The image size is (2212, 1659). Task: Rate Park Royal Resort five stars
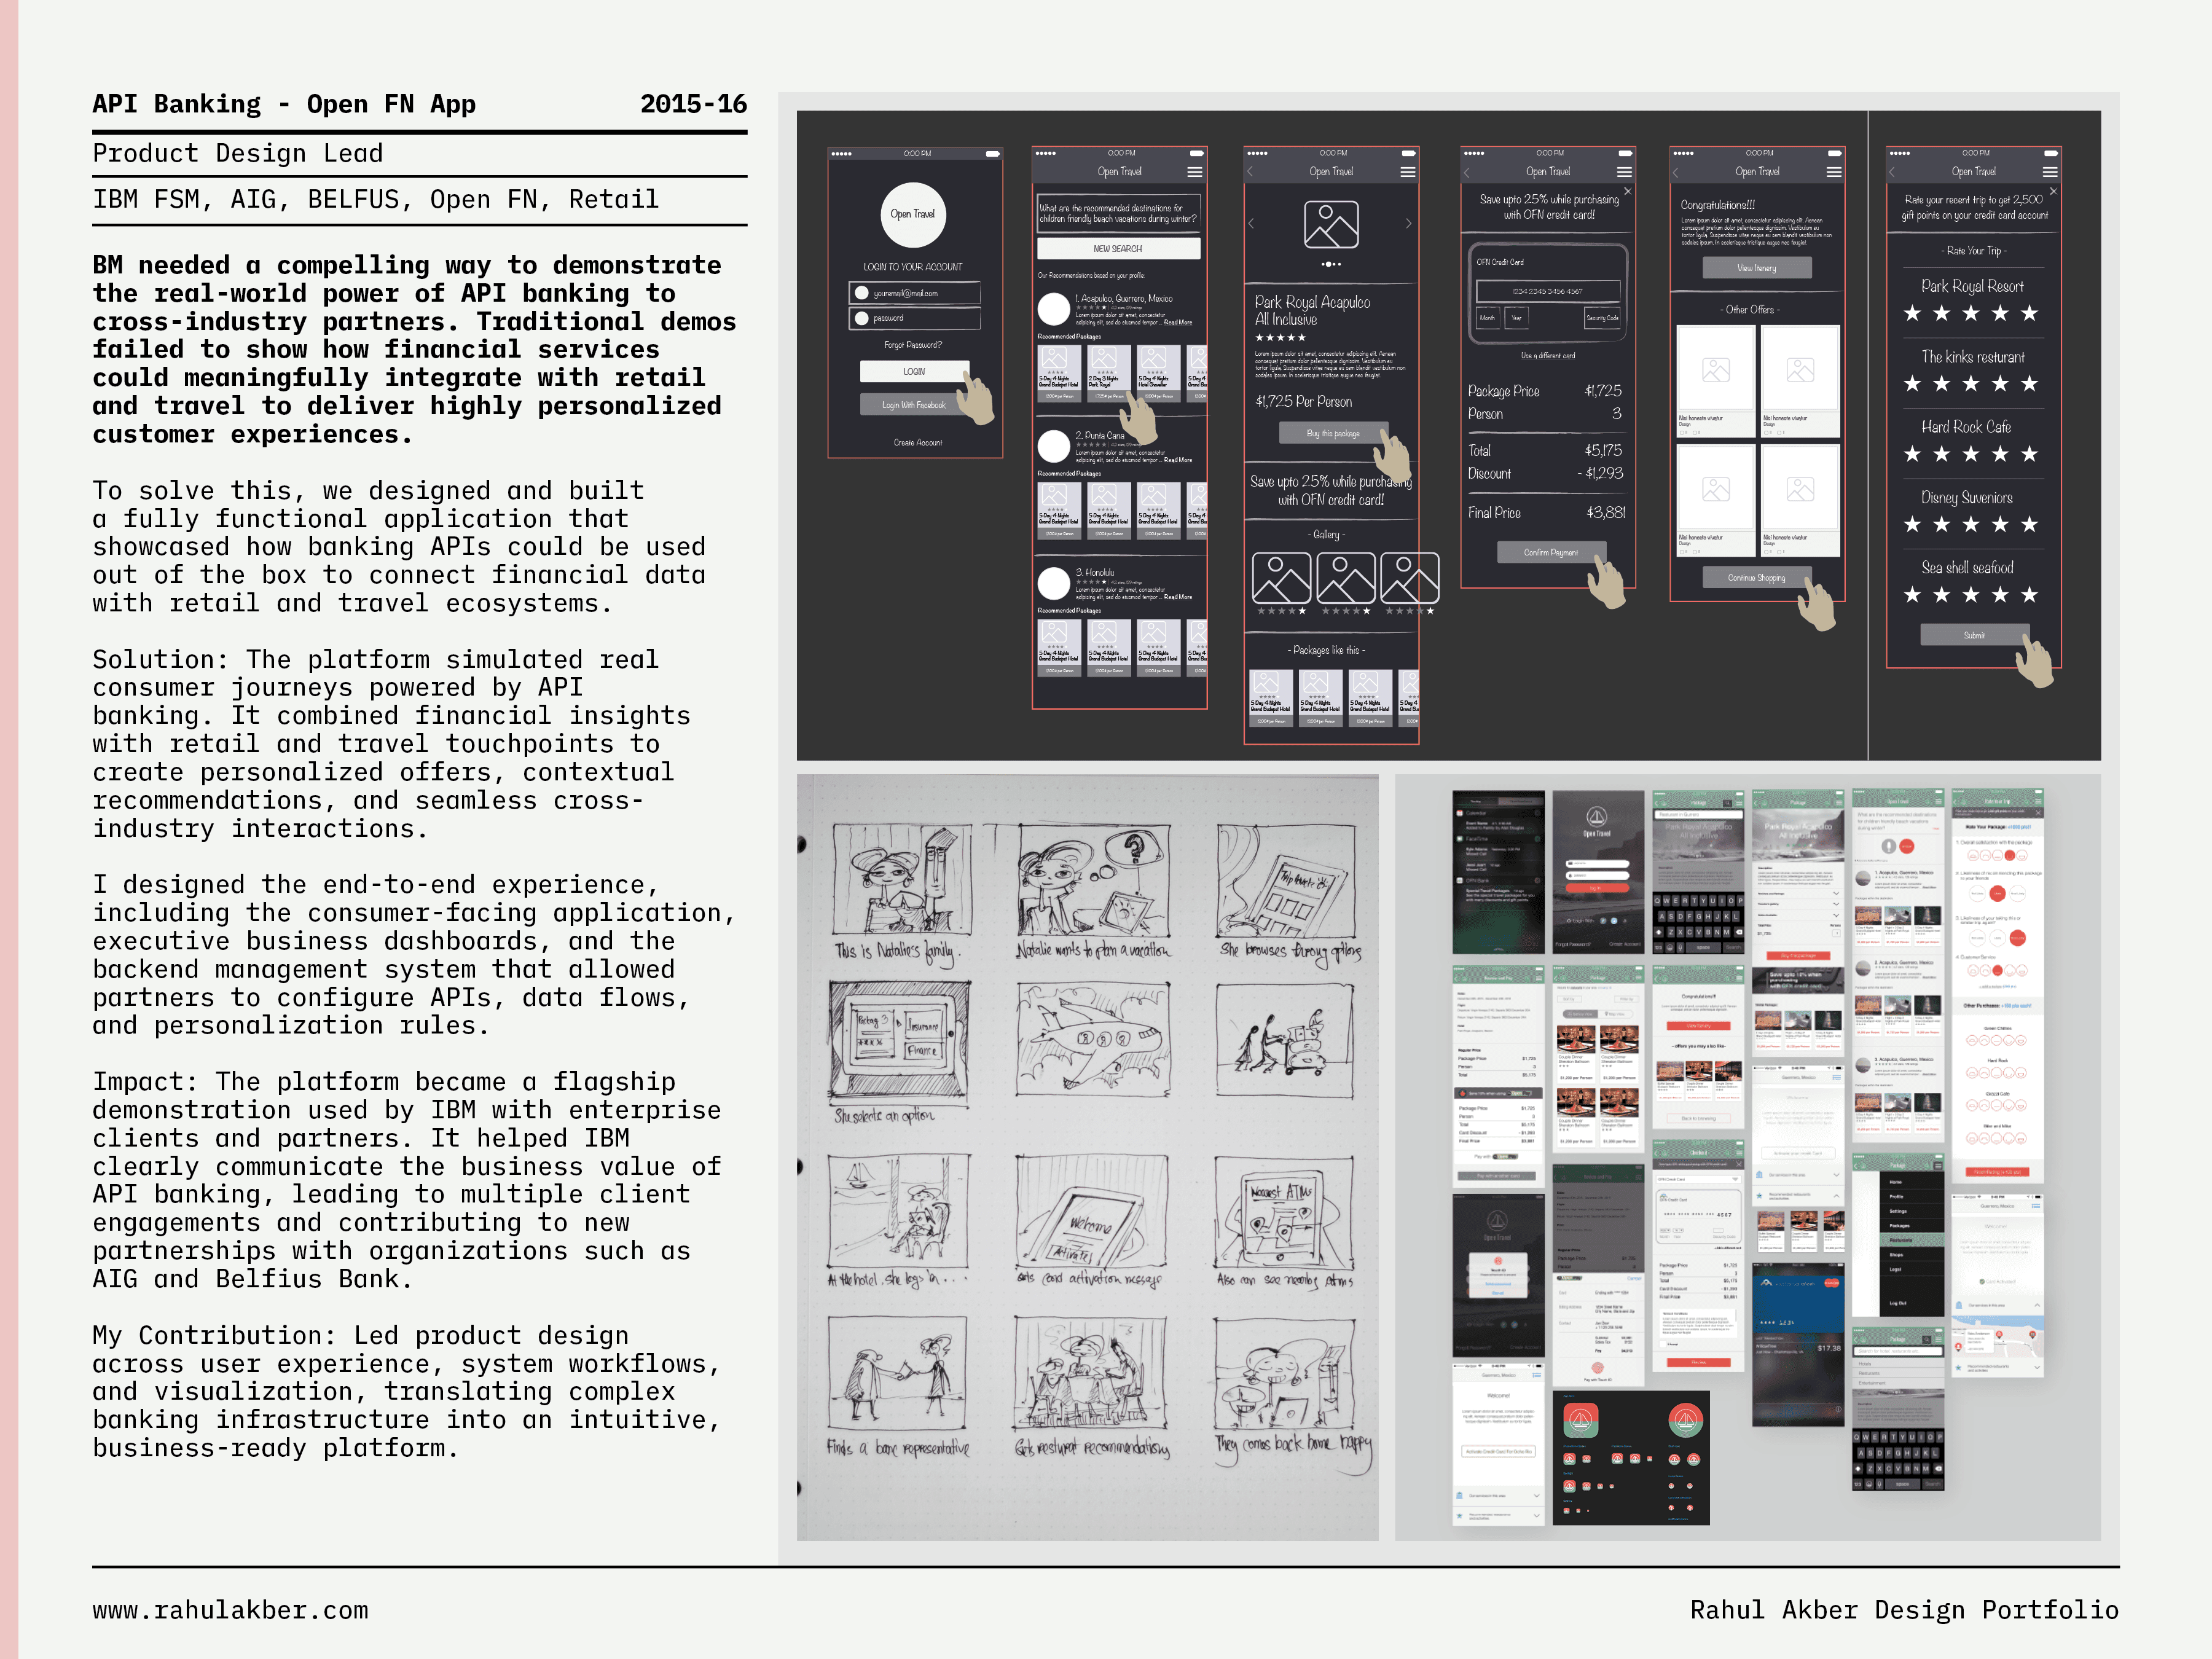click(2029, 314)
